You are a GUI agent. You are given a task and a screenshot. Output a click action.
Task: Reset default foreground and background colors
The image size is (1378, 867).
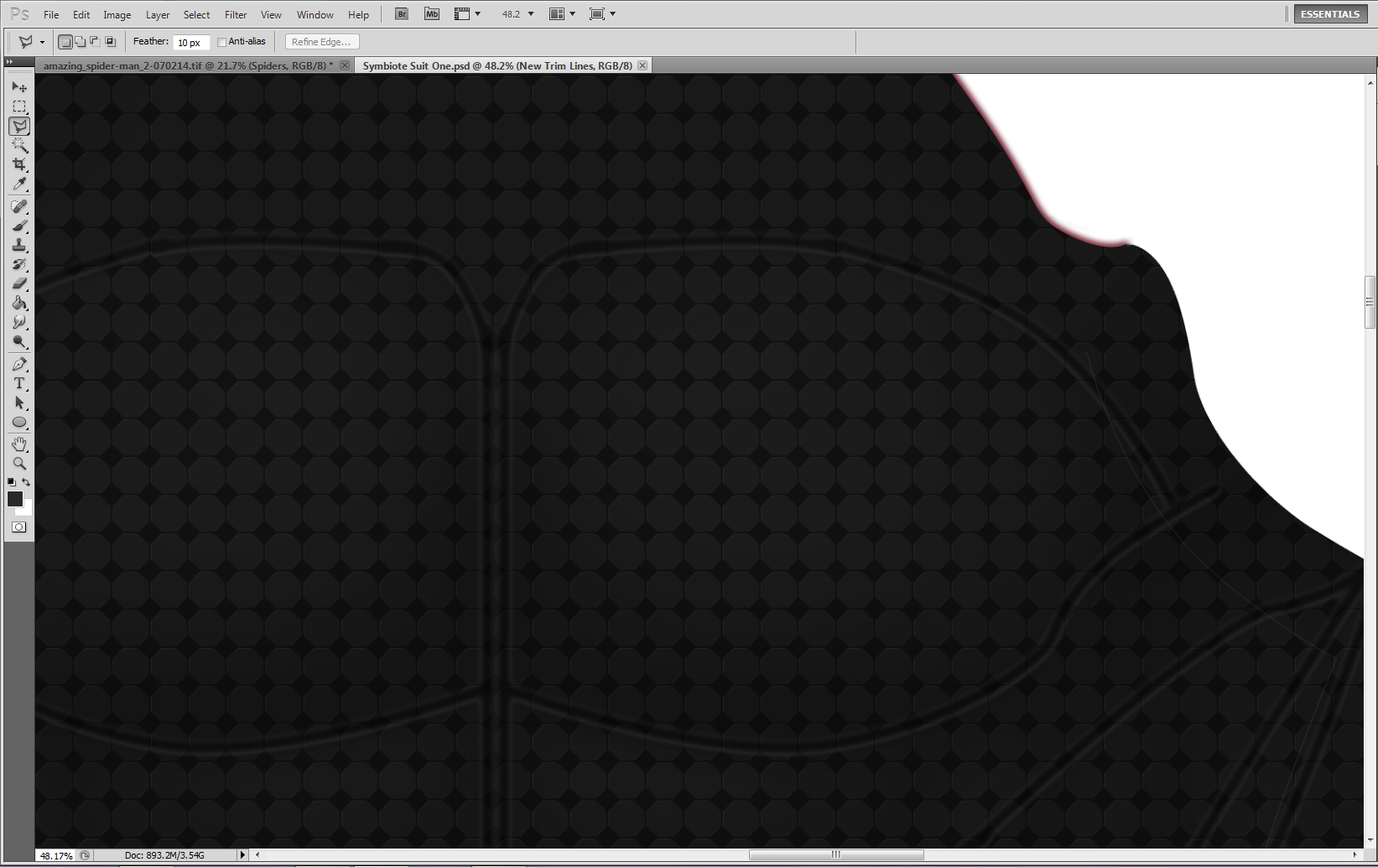click(12, 482)
